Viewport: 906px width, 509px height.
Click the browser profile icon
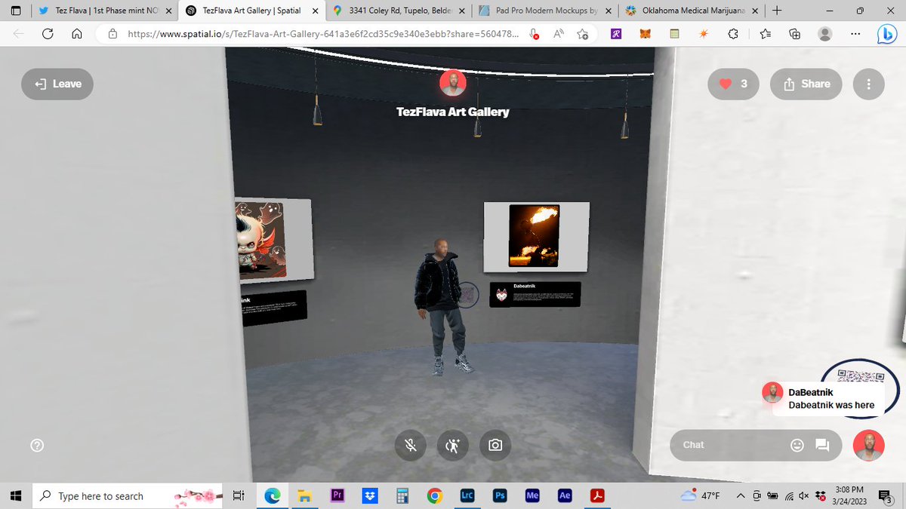(x=825, y=34)
